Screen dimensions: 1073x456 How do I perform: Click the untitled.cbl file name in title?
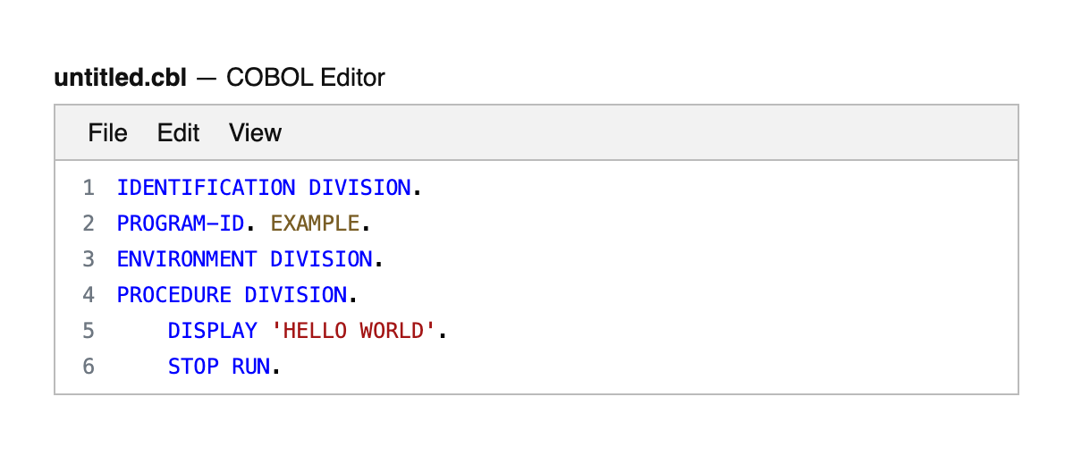[x=121, y=78]
